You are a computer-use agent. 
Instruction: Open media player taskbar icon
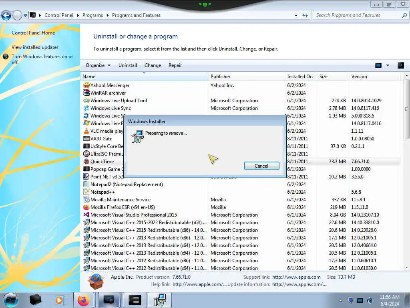[59, 300]
